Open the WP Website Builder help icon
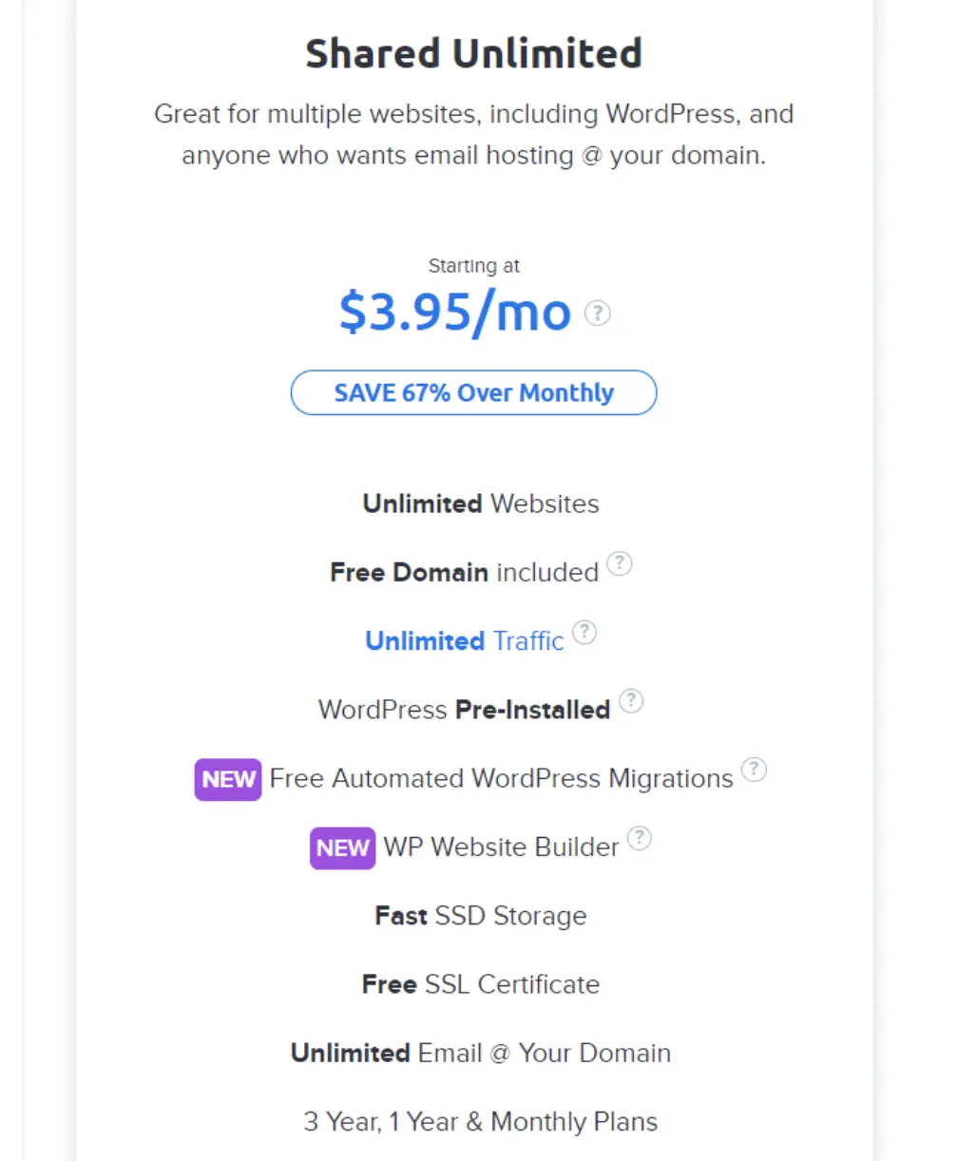 641,839
